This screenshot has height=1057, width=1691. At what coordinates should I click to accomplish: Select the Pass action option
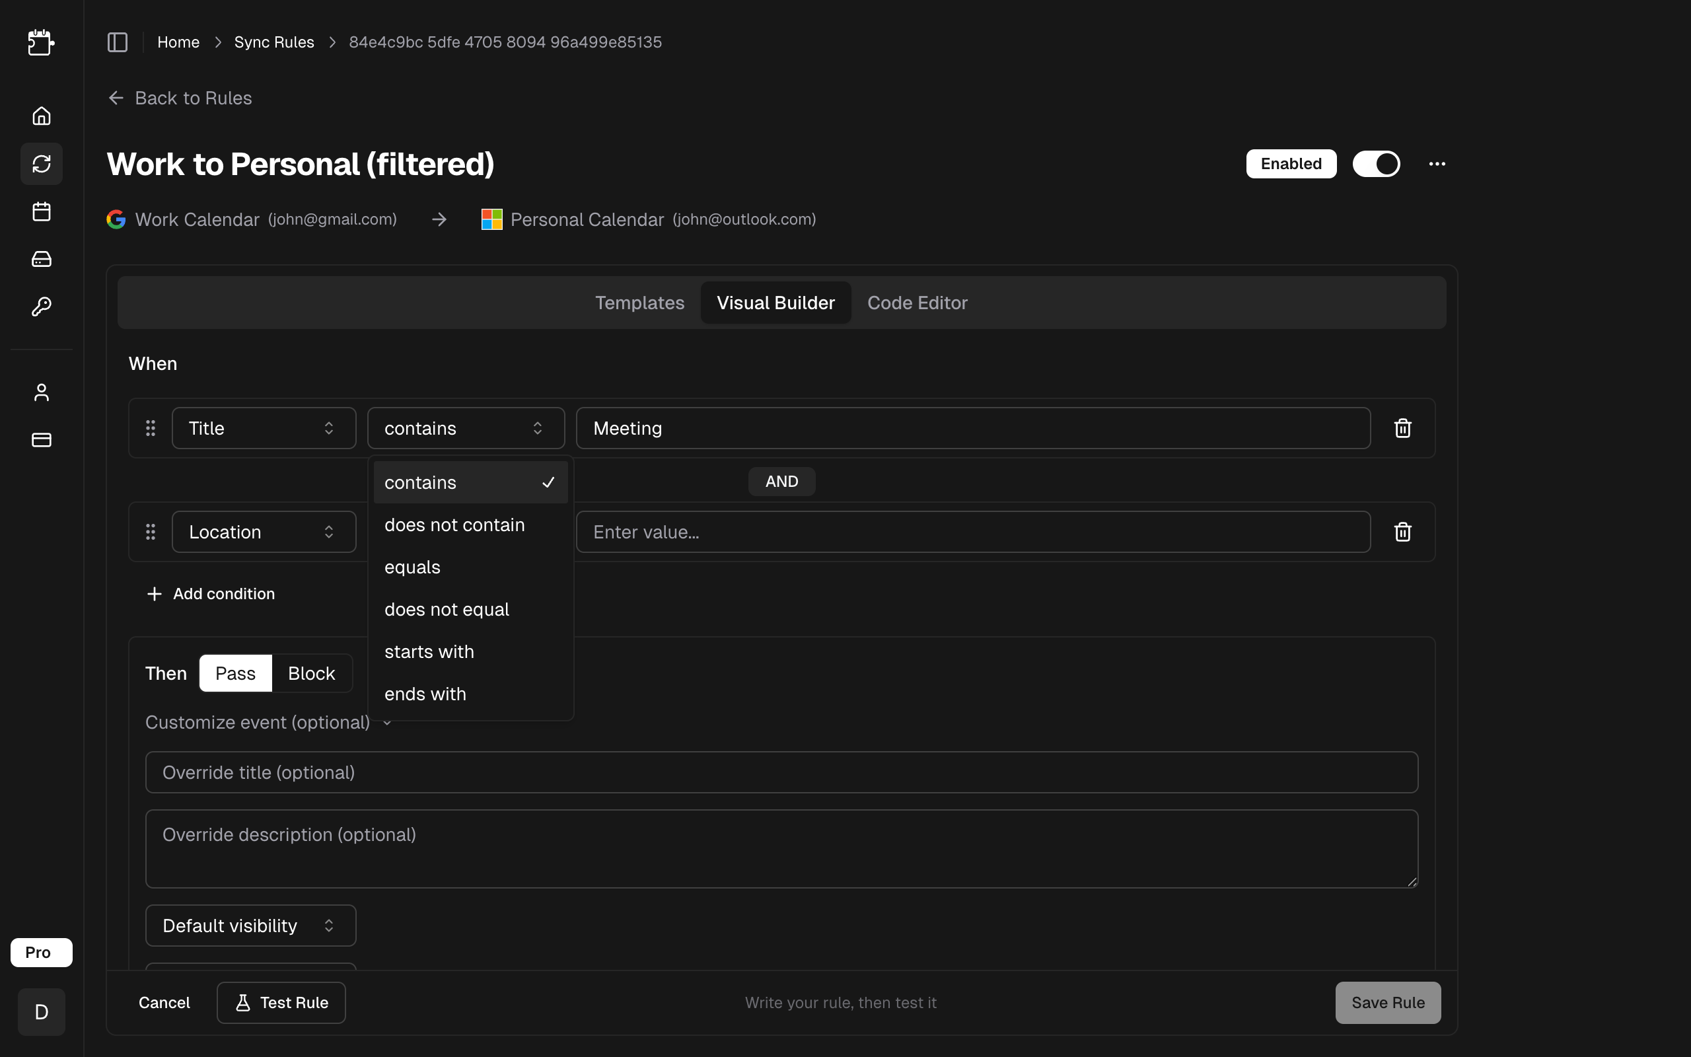pos(235,673)
